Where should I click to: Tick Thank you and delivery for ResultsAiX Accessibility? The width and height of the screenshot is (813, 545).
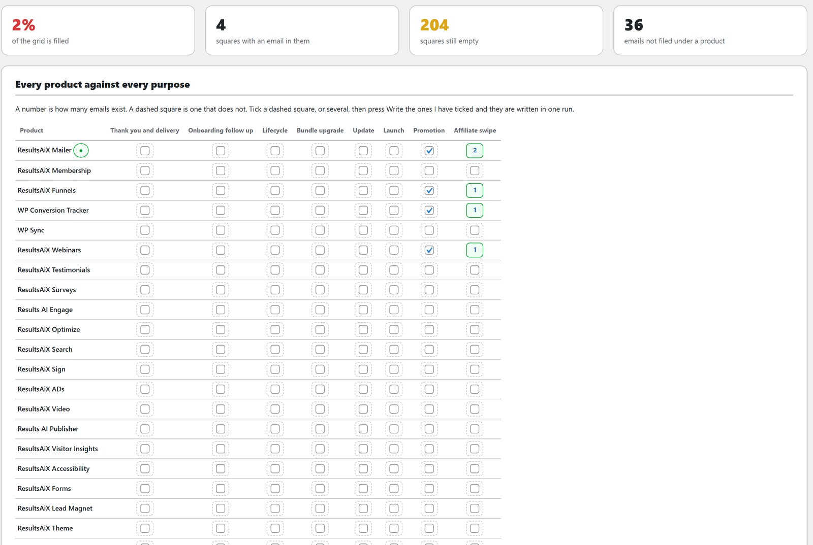click(x=145, y=468)
